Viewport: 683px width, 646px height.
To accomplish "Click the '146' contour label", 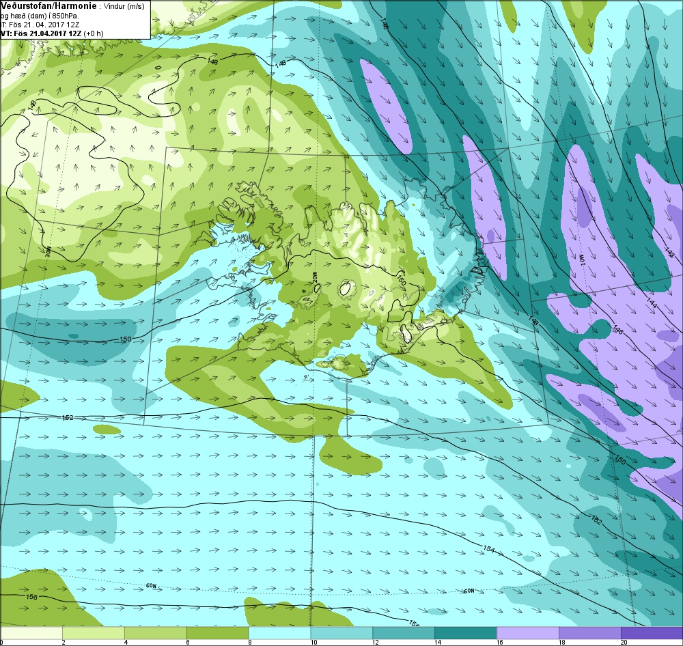I will tap(617, 329).
